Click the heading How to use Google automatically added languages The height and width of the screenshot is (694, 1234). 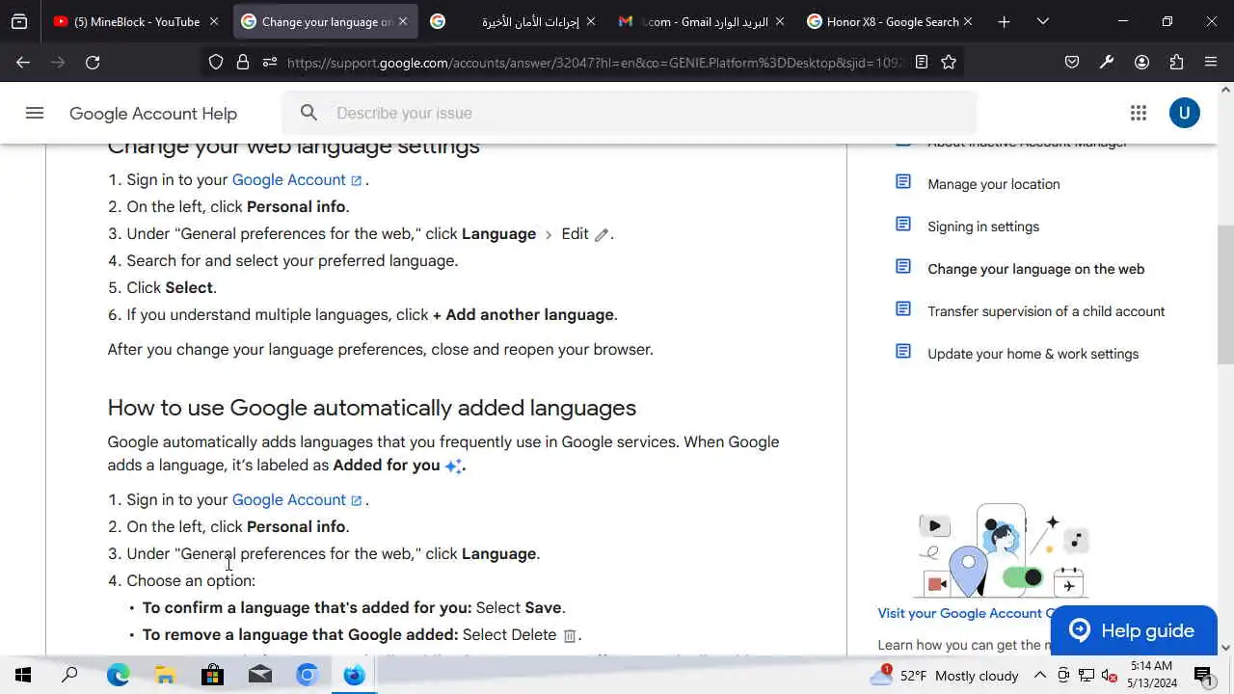click(x=371, y=408)
